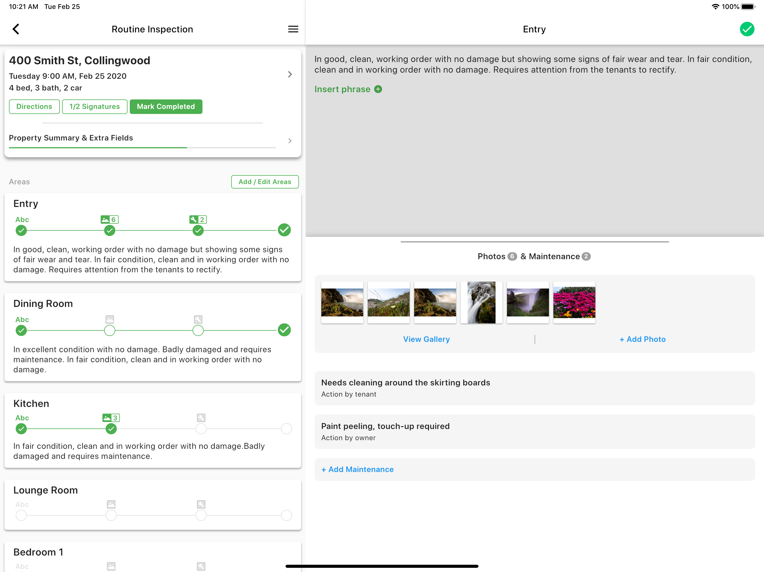Open the Entry maintenance wrench icon showing 2
764x572 pixels.
pyautogui.click(x=198, y=220)
